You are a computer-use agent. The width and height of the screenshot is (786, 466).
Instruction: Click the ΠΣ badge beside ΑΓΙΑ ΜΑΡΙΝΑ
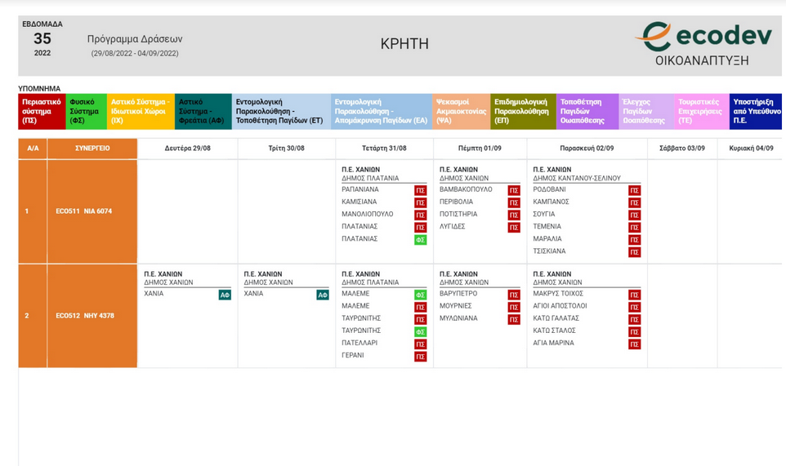pyautogui.click(x=634, y=344)
